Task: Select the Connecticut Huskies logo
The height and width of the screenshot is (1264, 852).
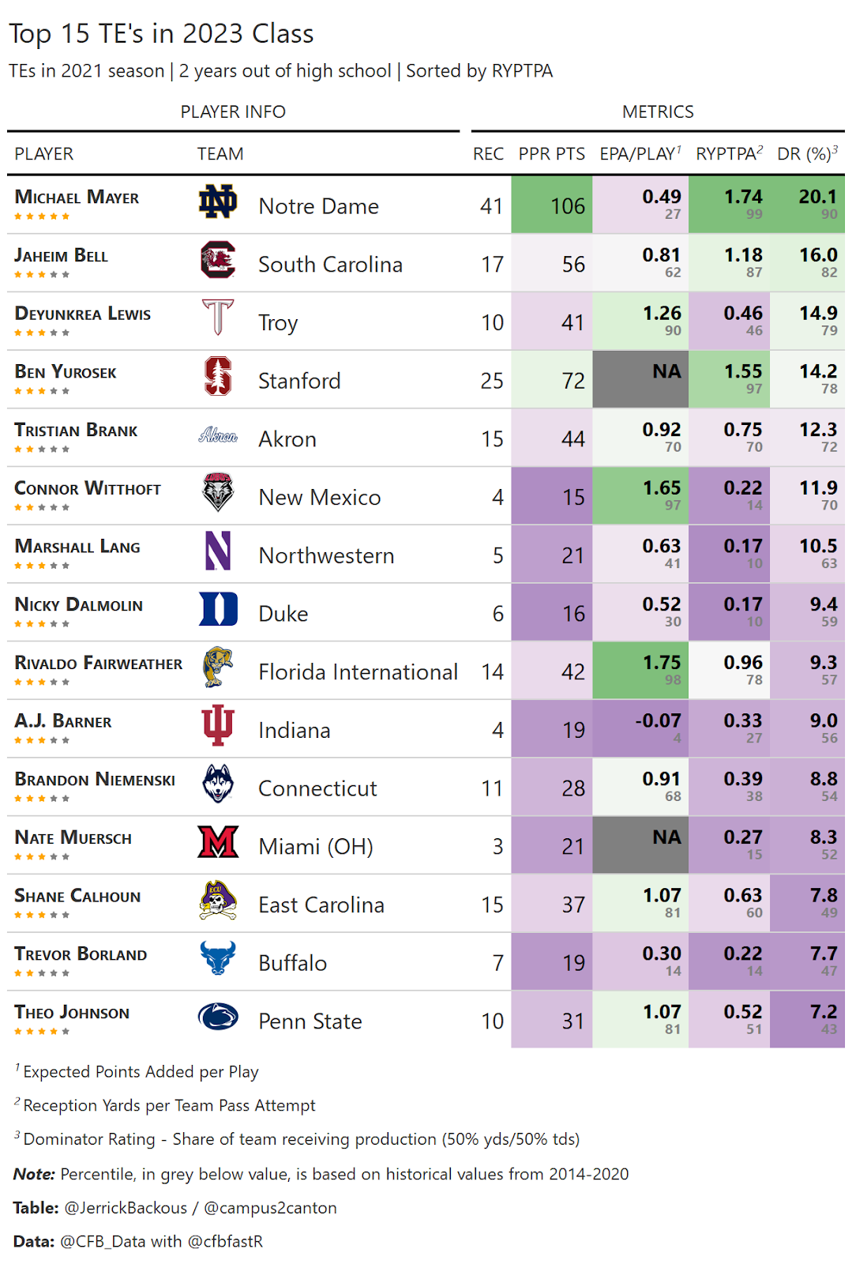Action: coord(218,784)
